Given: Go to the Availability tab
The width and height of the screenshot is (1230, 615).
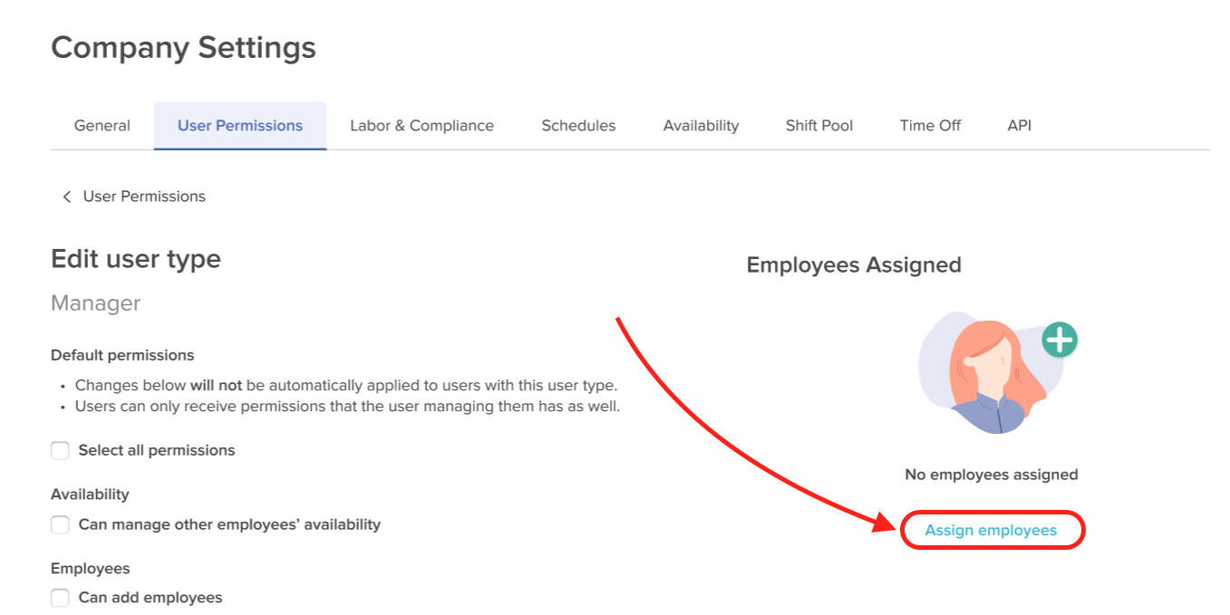Looking at the screenshot, I should tap(701, 126).
